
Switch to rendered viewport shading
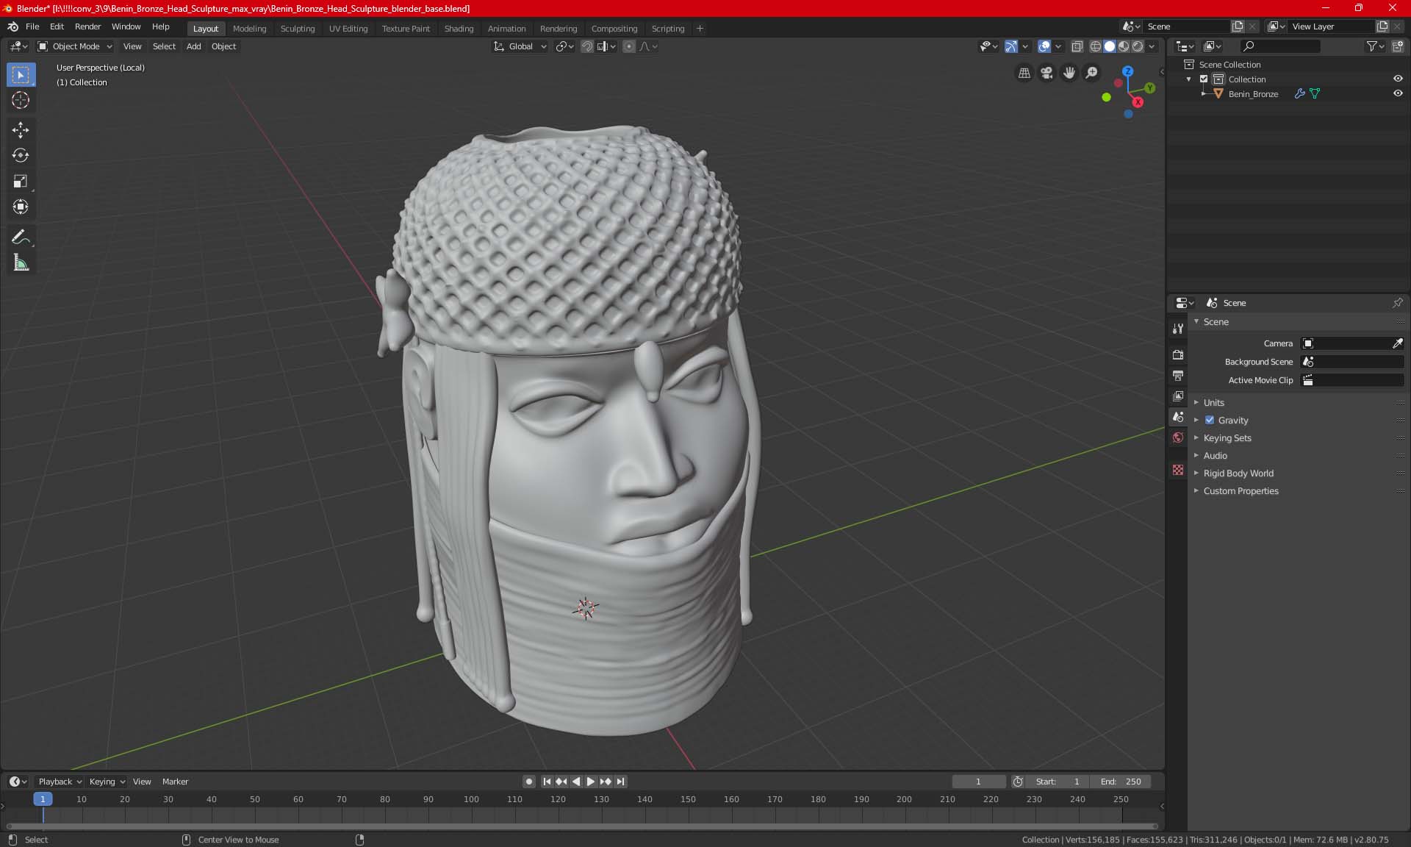pyautogui.click(x=1138, y=46)
